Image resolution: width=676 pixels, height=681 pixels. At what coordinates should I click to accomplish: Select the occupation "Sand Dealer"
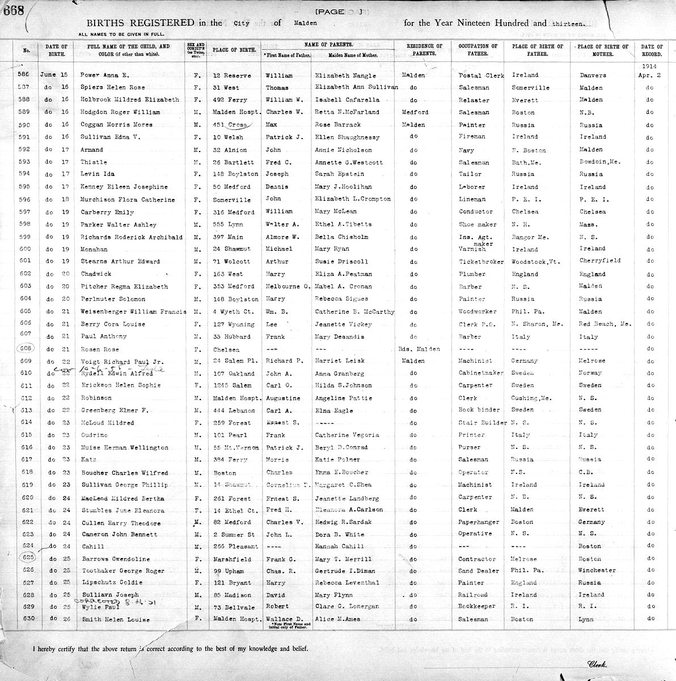pos(480,571)
